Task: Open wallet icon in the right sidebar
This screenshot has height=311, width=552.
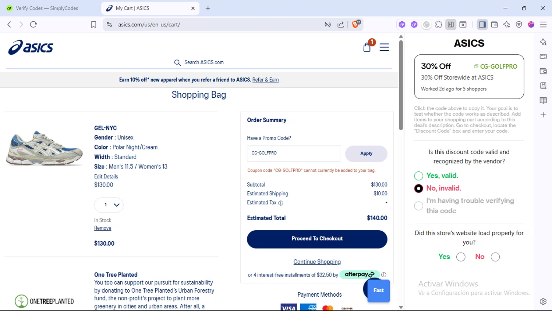Action: [543, 71]
